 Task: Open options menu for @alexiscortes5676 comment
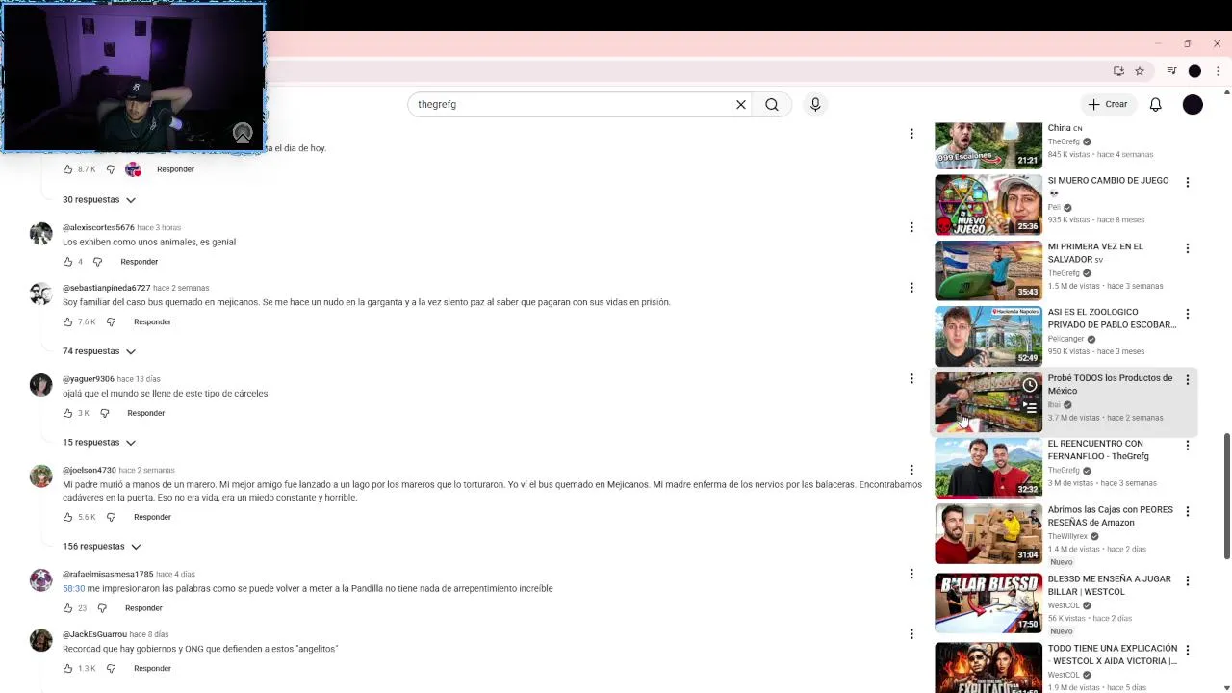(x=911, y=227)
